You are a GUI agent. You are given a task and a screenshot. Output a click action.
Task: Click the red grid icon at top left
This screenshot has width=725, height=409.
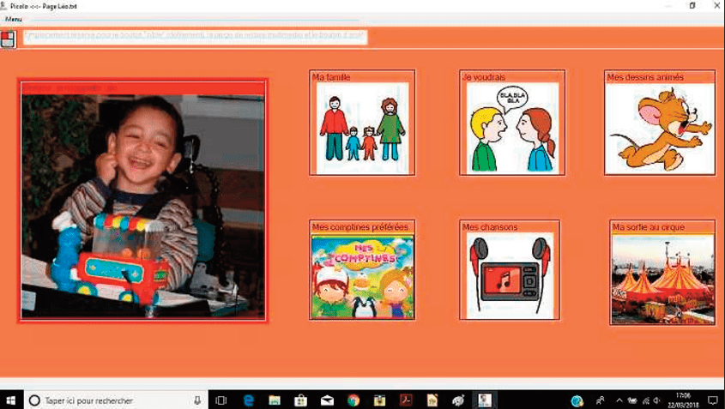coord(9,39)
